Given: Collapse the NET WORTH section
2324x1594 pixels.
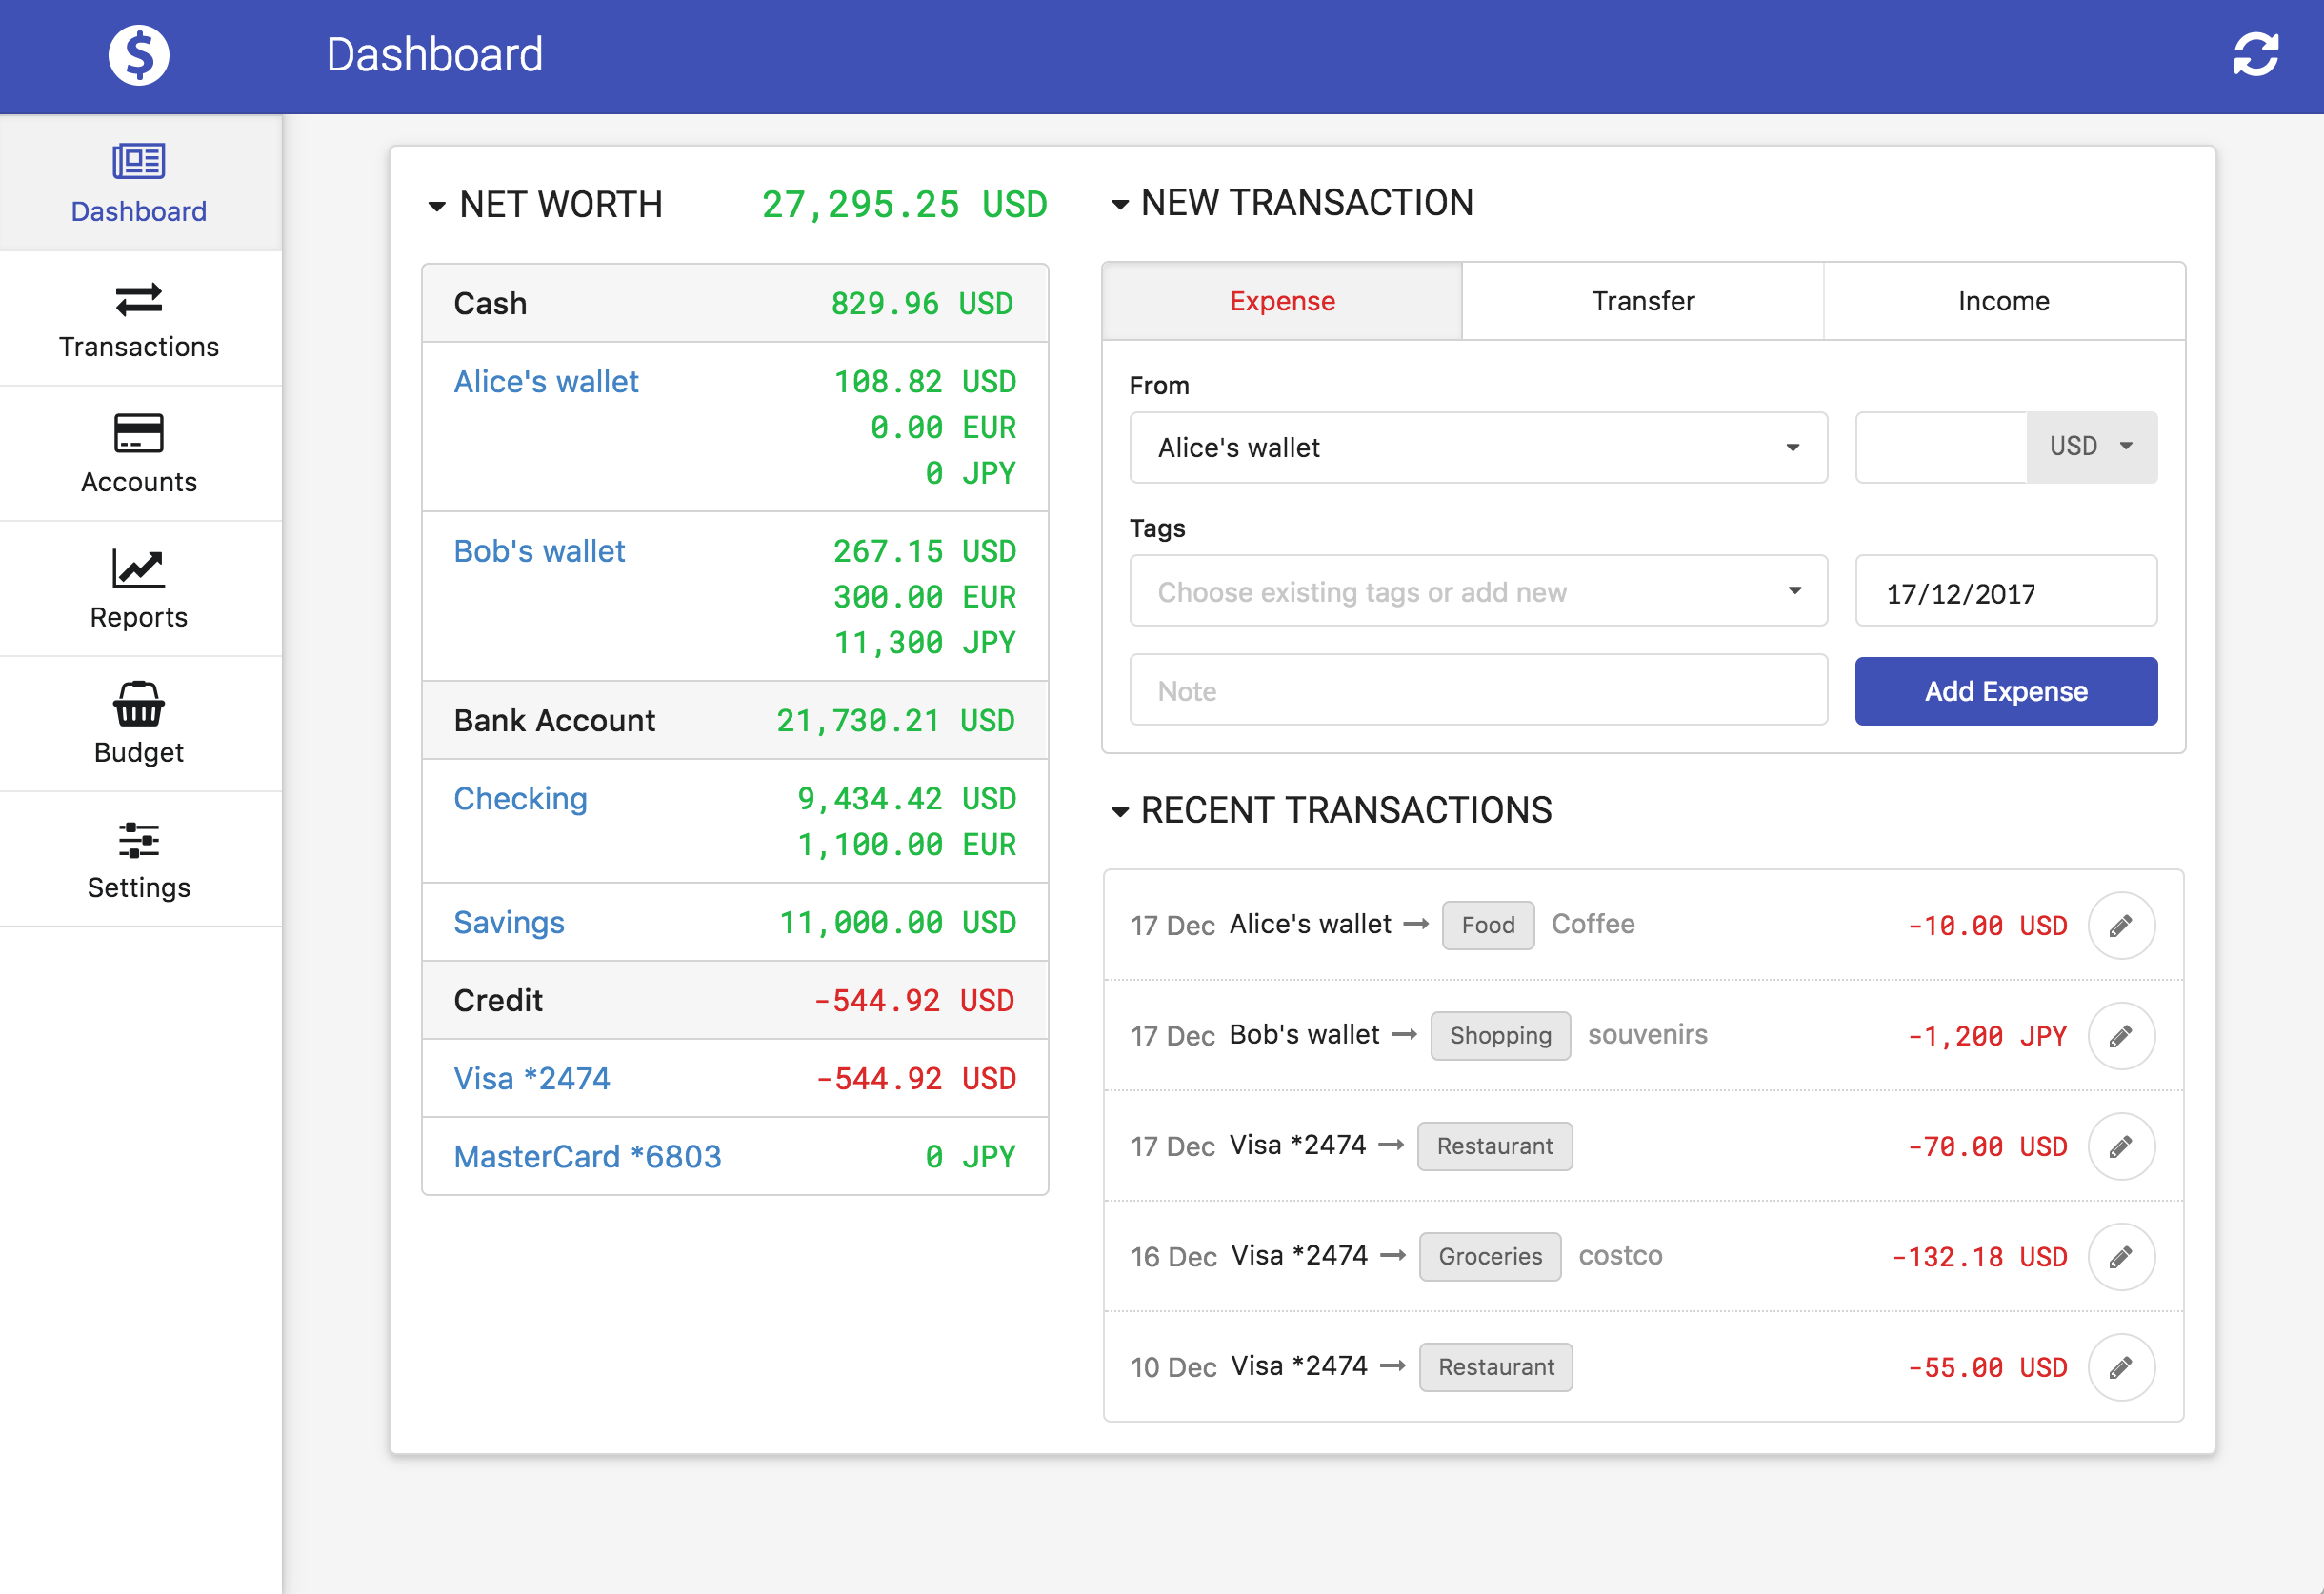Looking at the screenshot, I should (x=436, y=205).
